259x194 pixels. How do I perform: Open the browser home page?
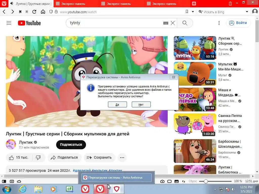[x=43, y=12]
